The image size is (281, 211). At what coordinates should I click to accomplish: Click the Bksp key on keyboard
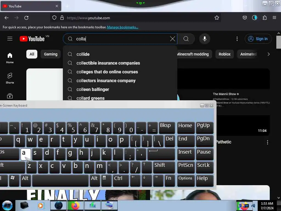click(167, 128)
